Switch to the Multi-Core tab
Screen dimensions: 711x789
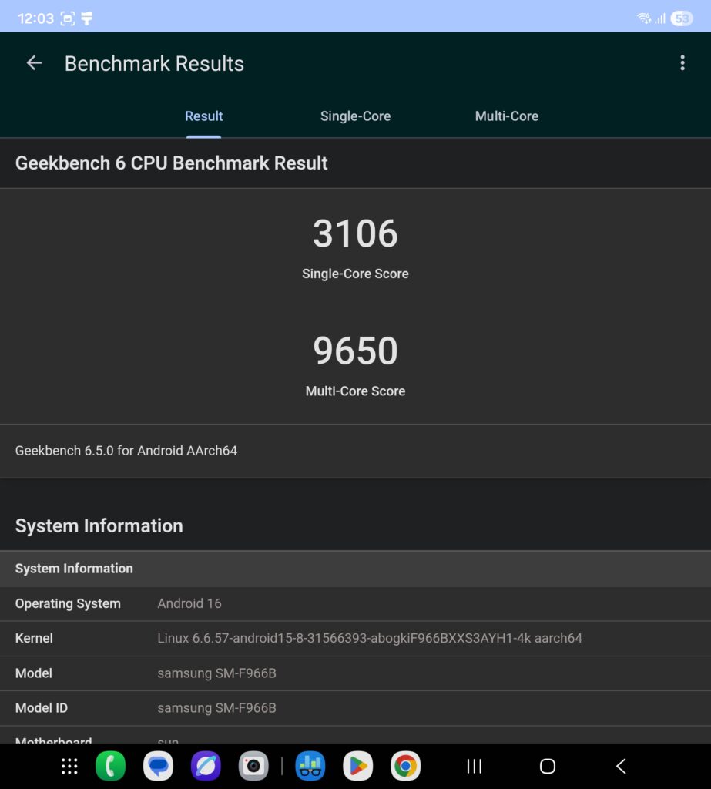pyautogui.click(x=506, y=116)
